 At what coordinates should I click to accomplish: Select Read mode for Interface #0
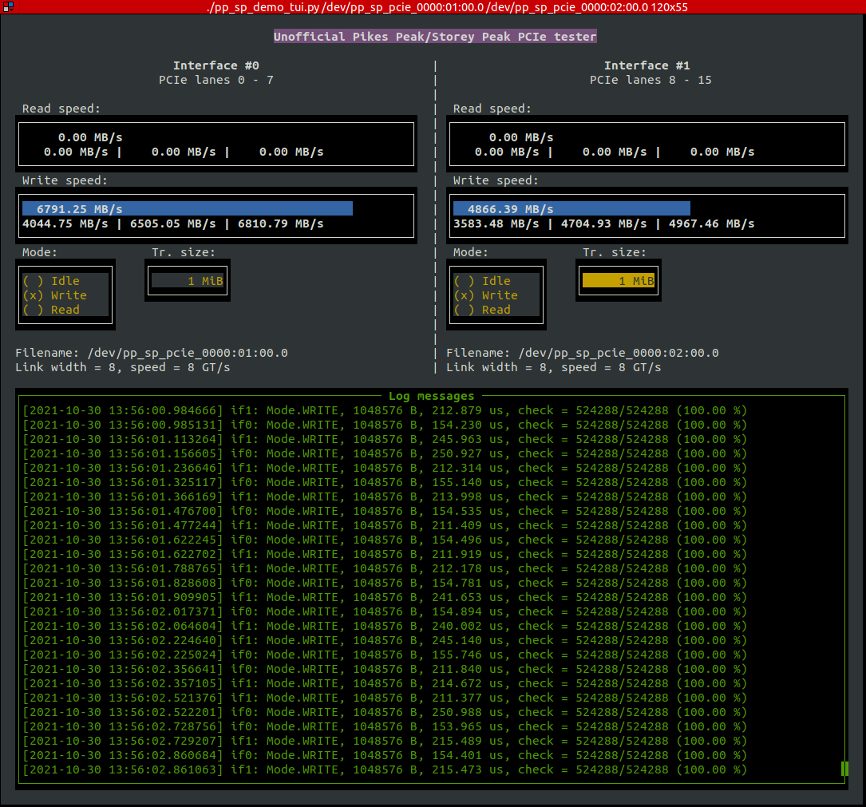pos(64,310)
